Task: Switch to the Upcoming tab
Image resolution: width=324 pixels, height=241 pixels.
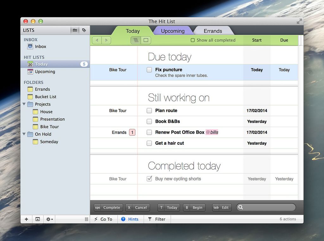Action: tap(172, 31)
